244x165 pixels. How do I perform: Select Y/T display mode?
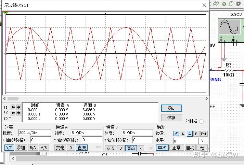coord(9,148)
